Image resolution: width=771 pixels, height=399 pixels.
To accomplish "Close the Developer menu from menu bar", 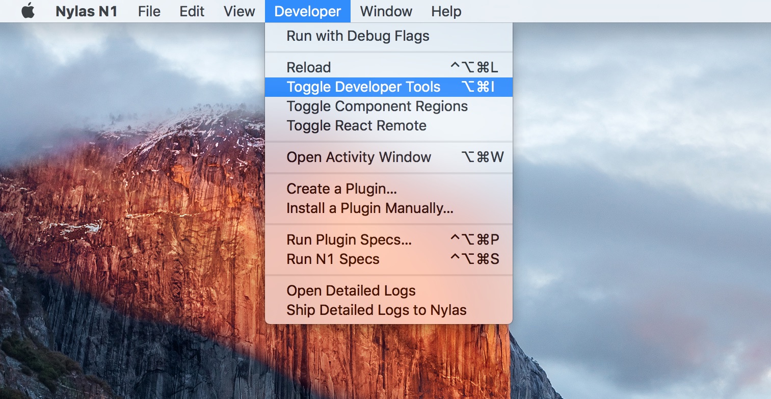I will (308, 11).
